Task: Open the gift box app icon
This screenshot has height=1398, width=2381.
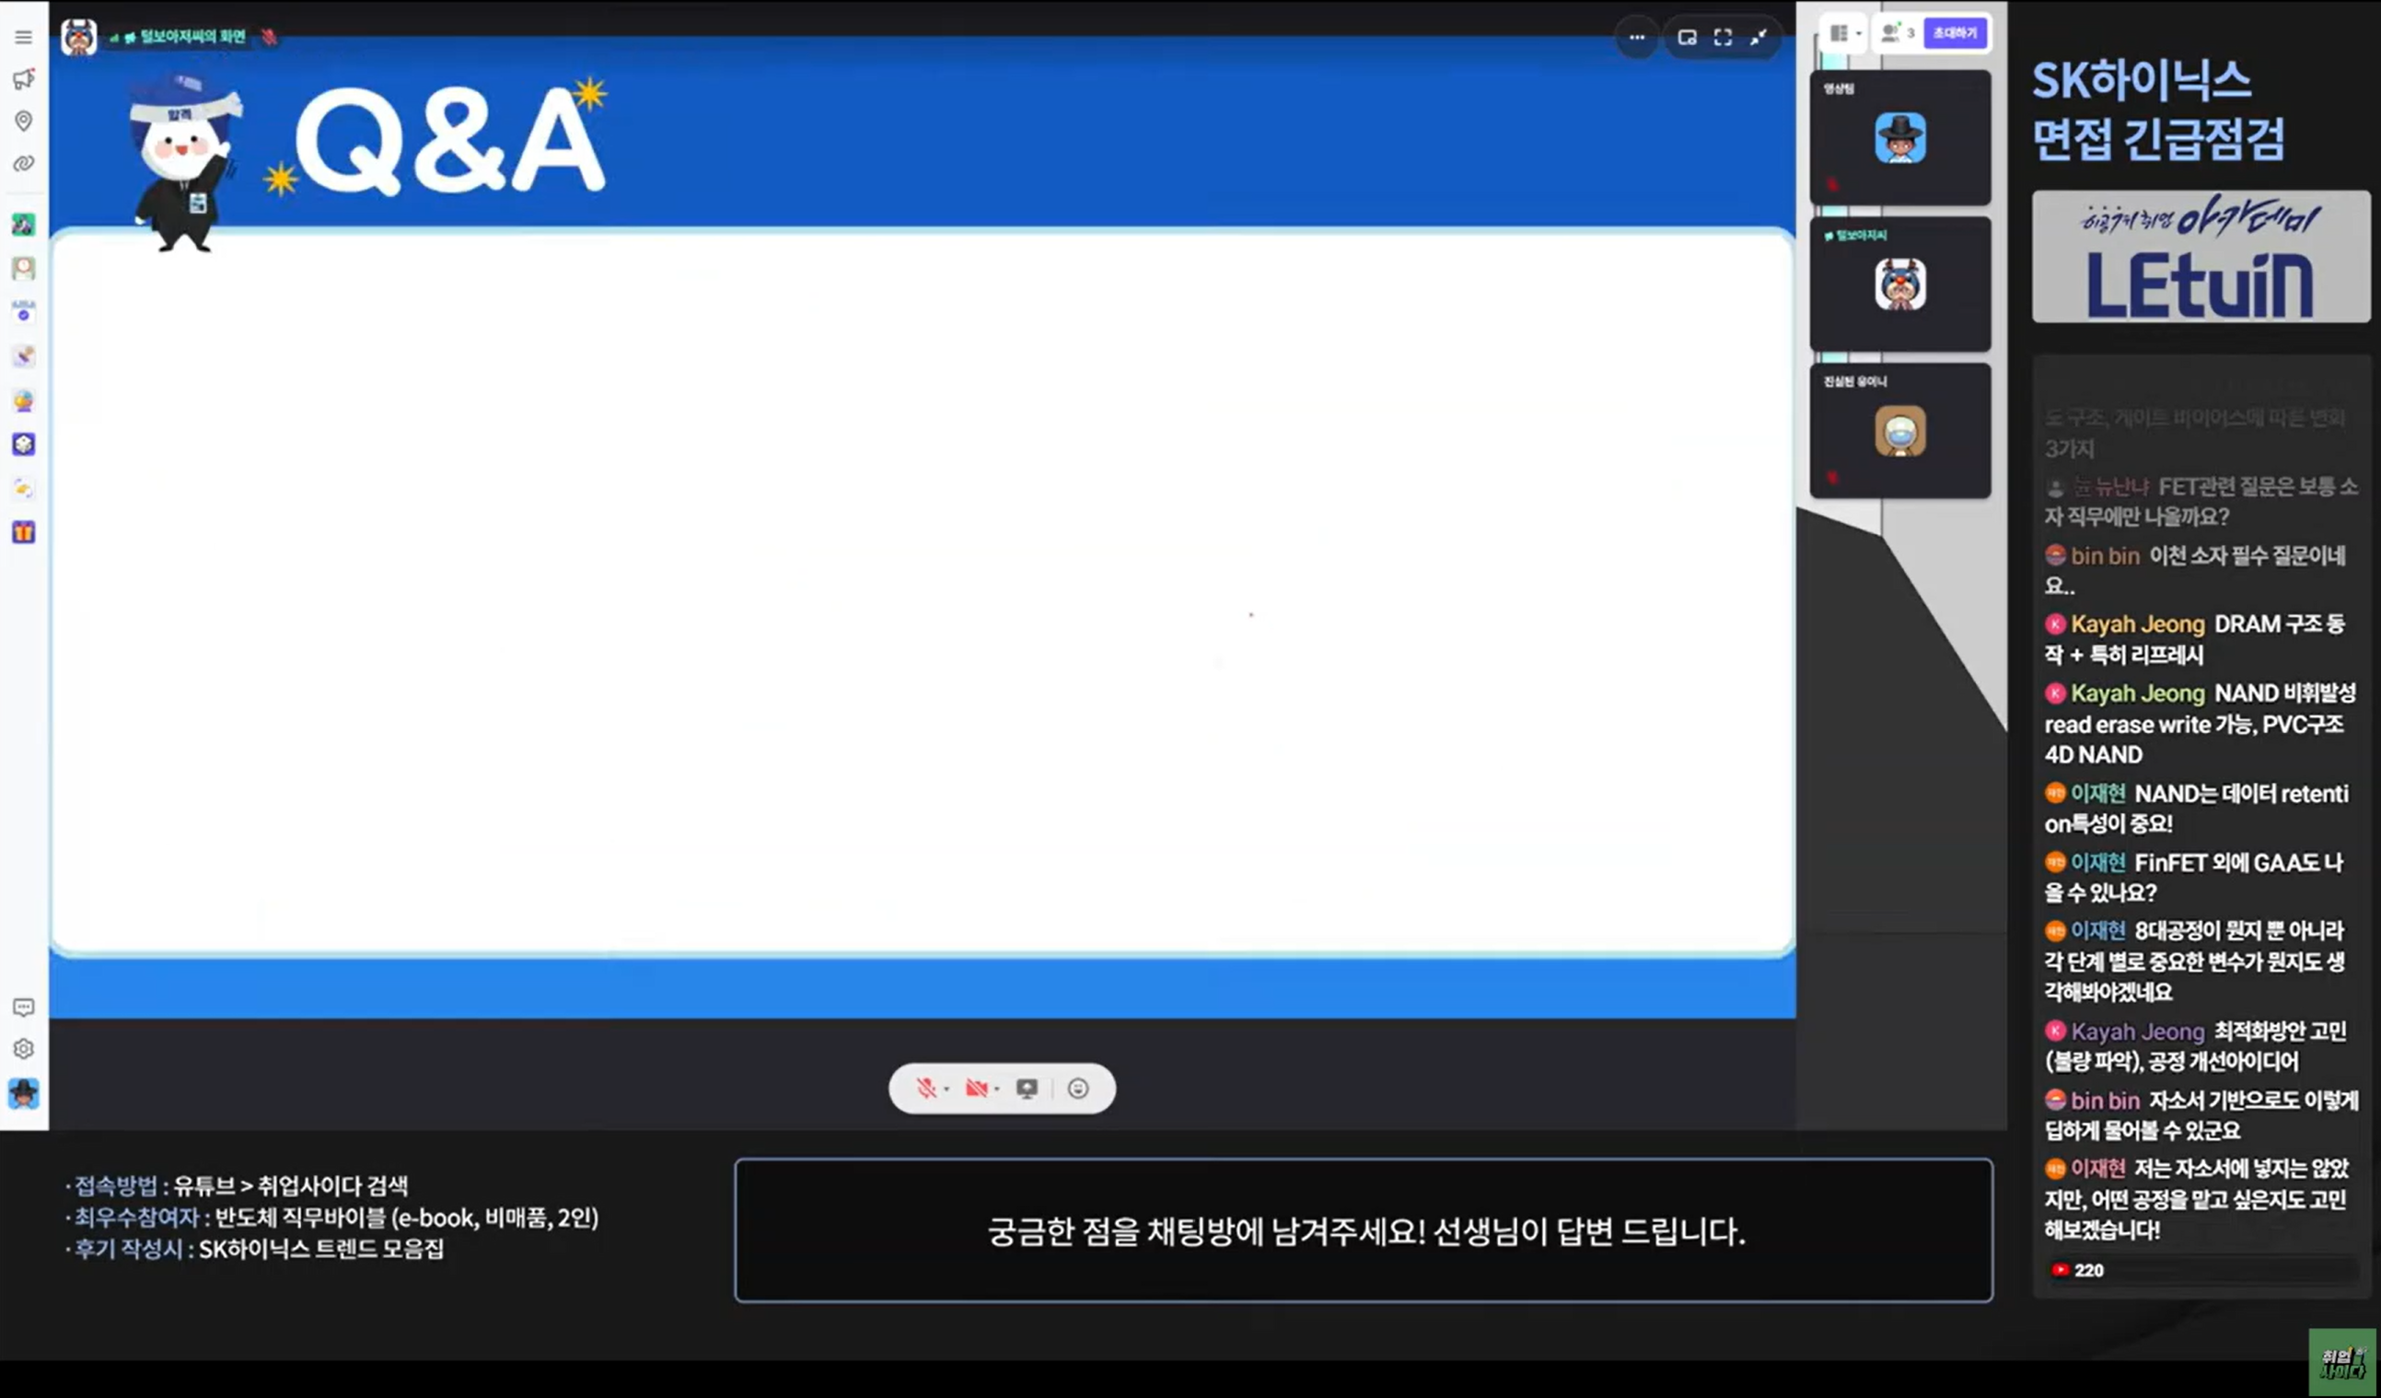Action: pos(24,532)
